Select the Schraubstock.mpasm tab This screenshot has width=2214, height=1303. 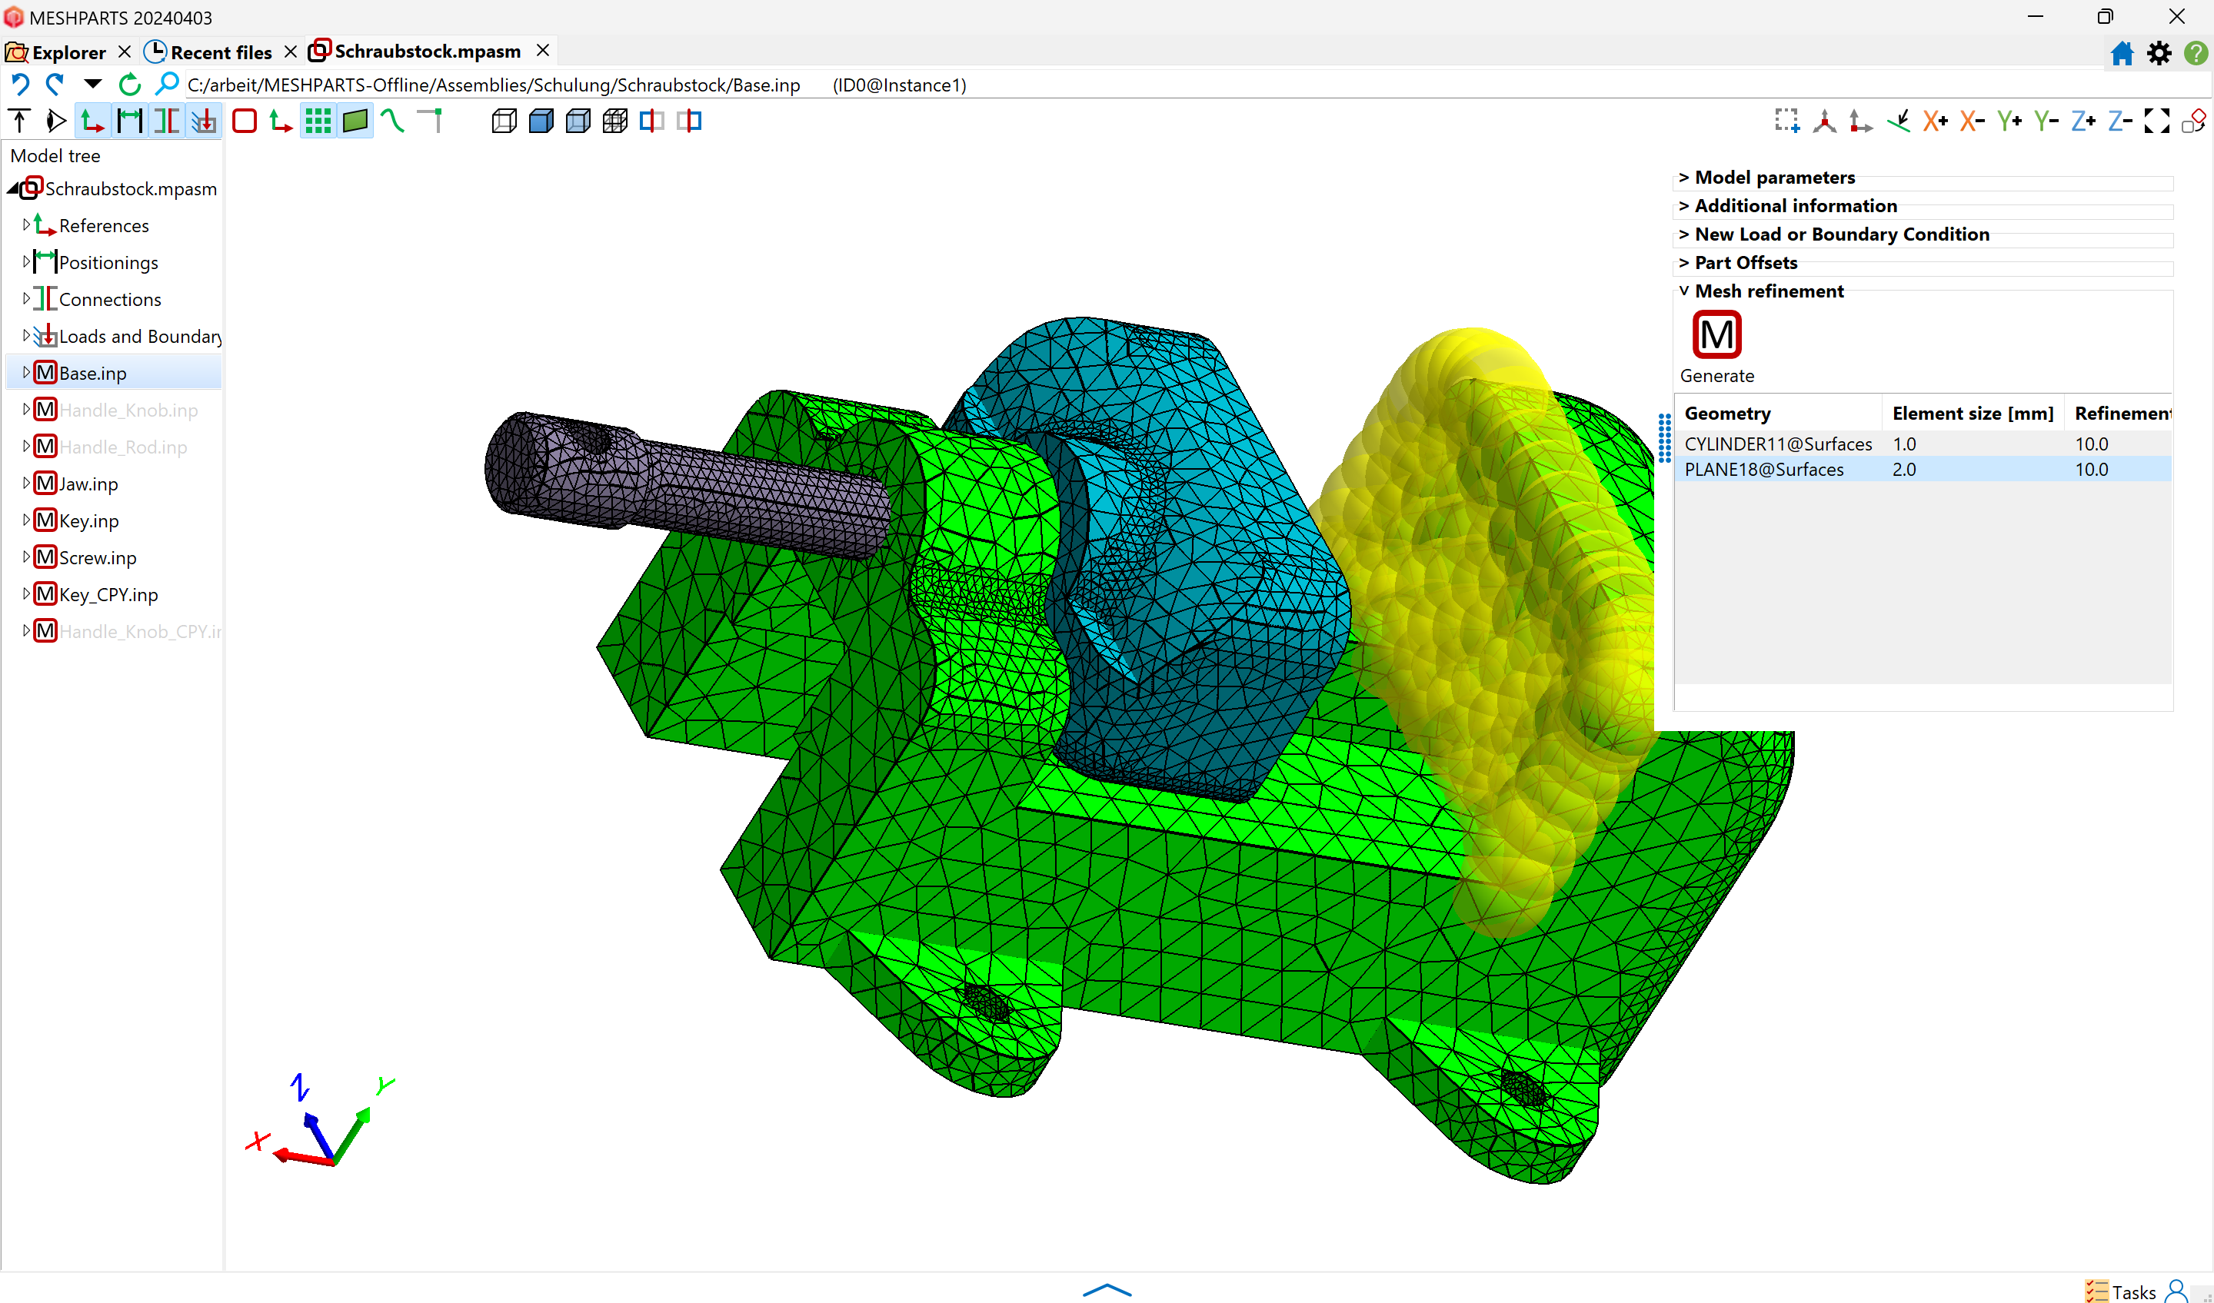click(415, 51)
